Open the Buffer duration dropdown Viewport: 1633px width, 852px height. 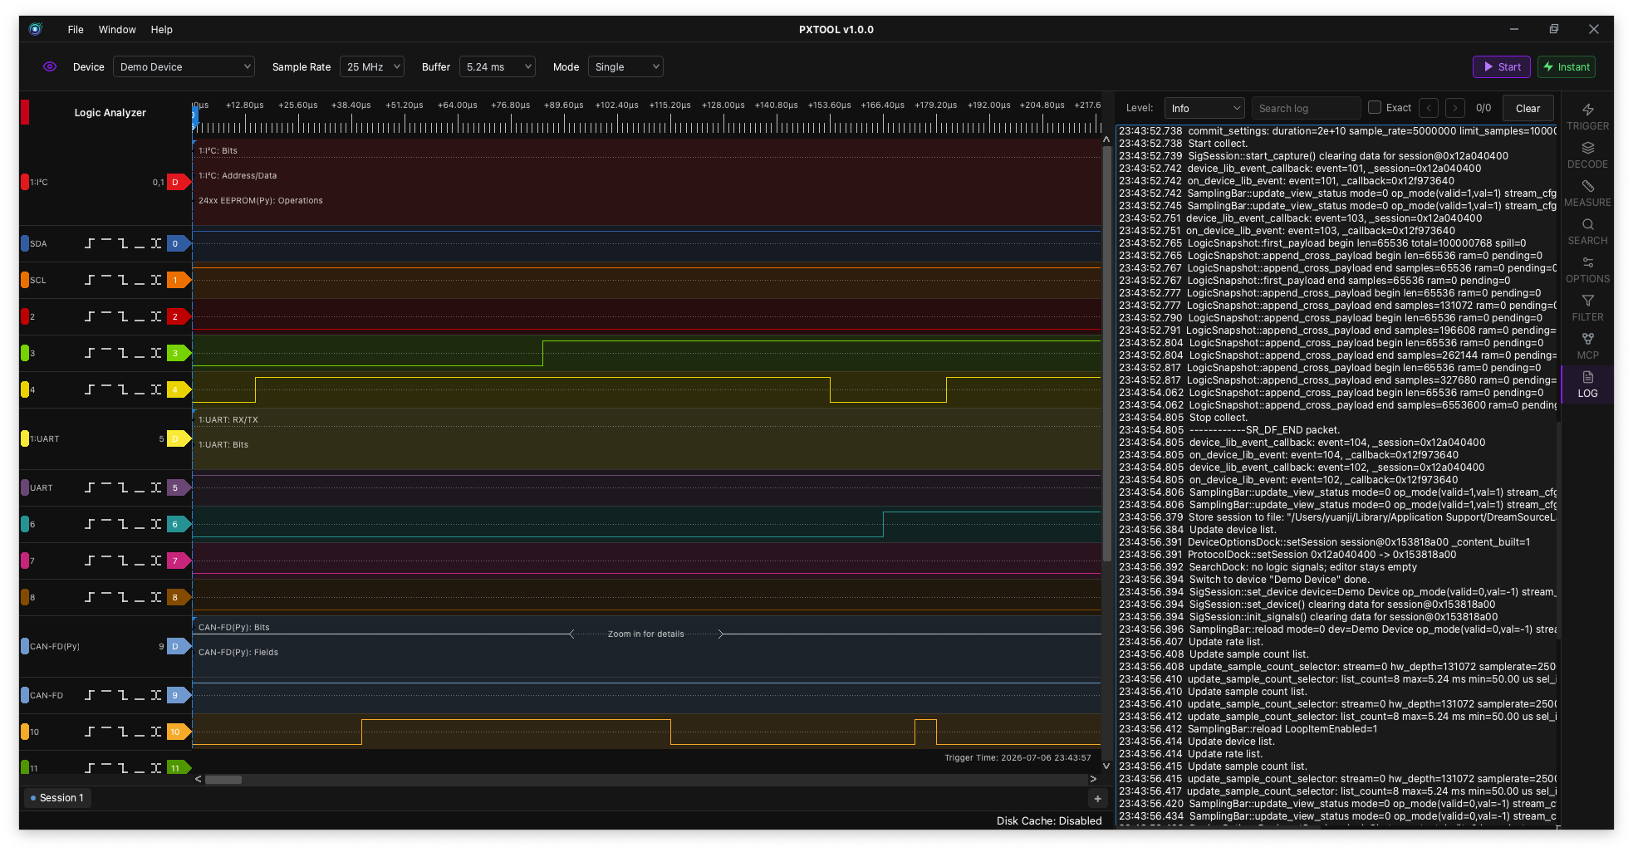click(x=497, y=66)
